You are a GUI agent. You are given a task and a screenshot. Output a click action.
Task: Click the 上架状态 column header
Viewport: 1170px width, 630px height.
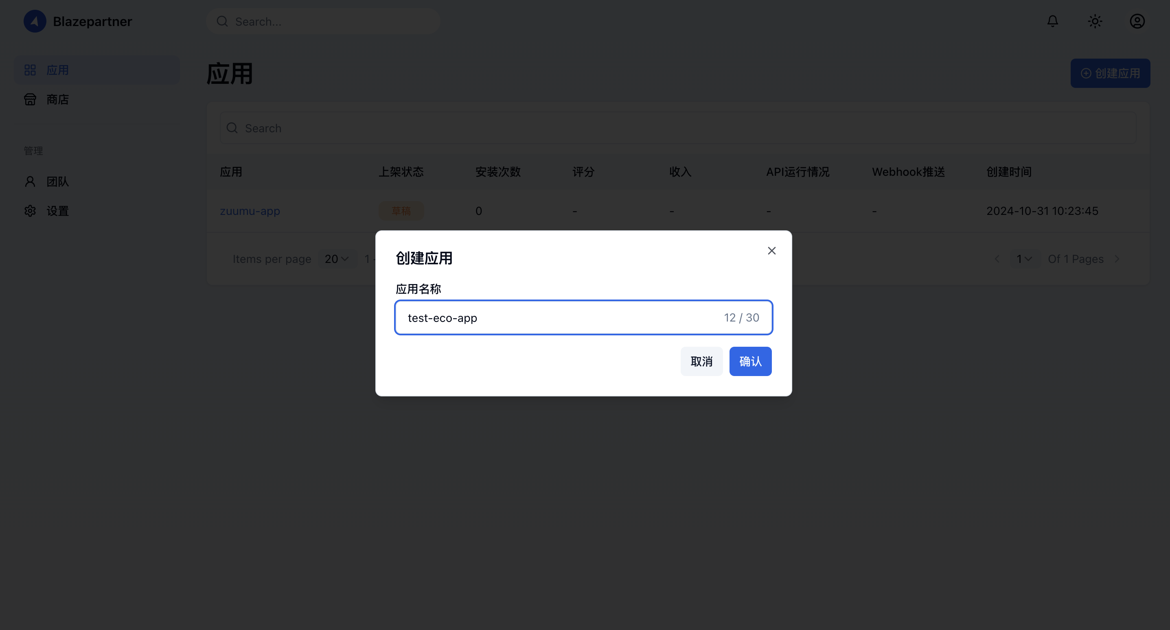click(401, 172)
